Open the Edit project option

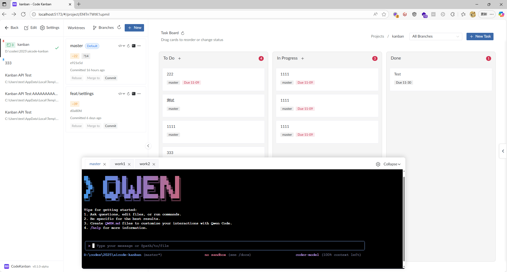[x=30, y=28]
